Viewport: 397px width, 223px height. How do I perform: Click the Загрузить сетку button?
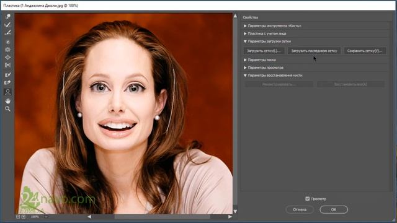point(264,51)
